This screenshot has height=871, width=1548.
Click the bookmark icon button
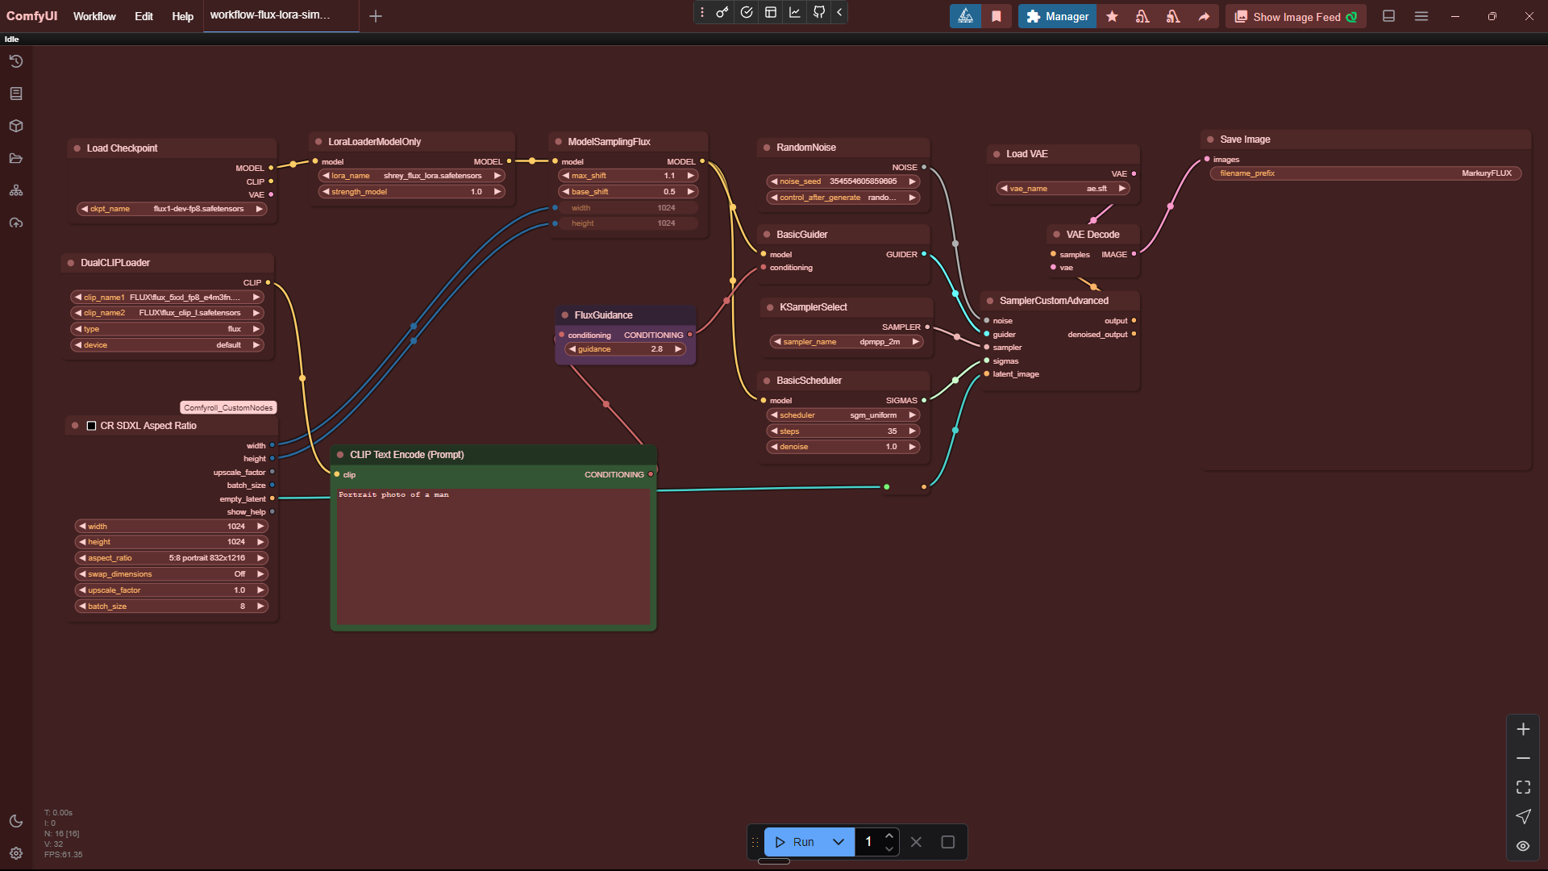coord(997,16)
